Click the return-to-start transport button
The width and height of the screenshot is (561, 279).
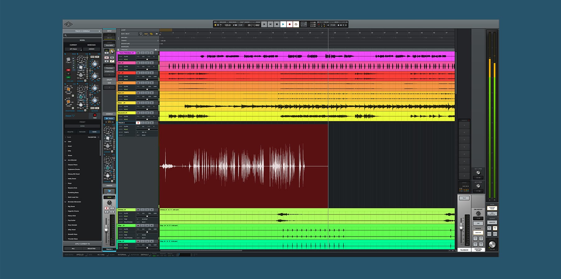pos(264,24)
